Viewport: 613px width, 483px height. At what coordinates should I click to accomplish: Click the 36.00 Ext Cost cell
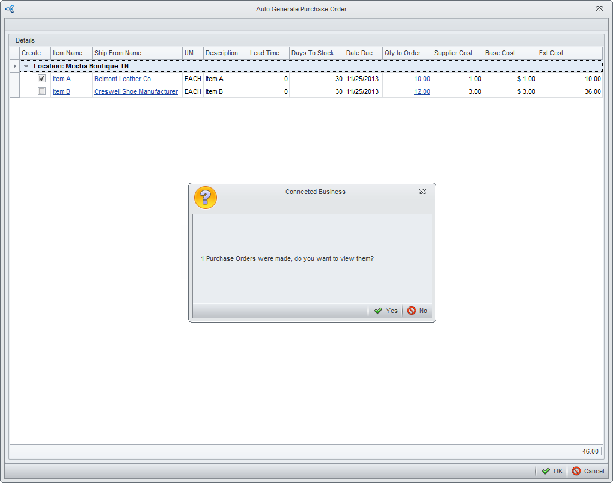click(570, 91)
